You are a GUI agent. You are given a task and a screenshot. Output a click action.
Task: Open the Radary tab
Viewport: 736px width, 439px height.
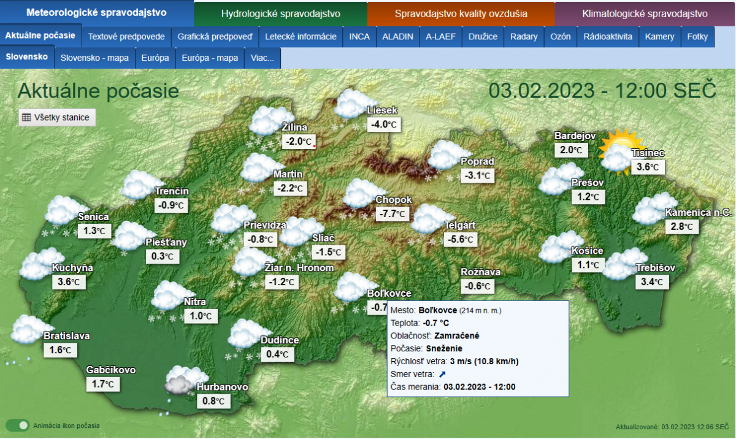pos(524,37)
